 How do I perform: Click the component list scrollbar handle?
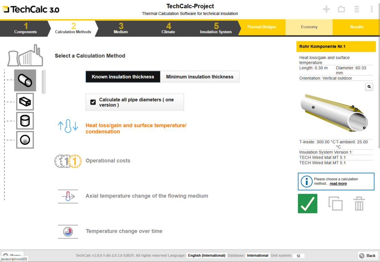tap(44, 82)
